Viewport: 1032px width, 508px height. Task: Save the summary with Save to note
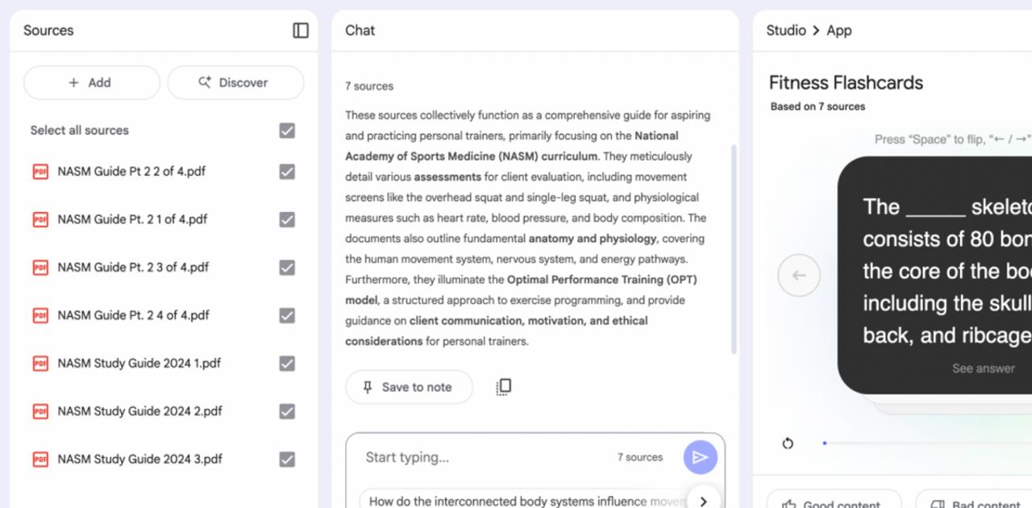click(409, 387)
